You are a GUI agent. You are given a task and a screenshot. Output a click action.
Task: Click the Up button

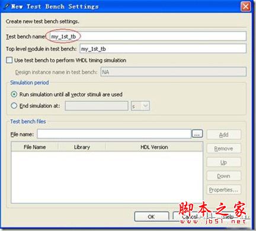pyautogui.click(x=224, y=162)
